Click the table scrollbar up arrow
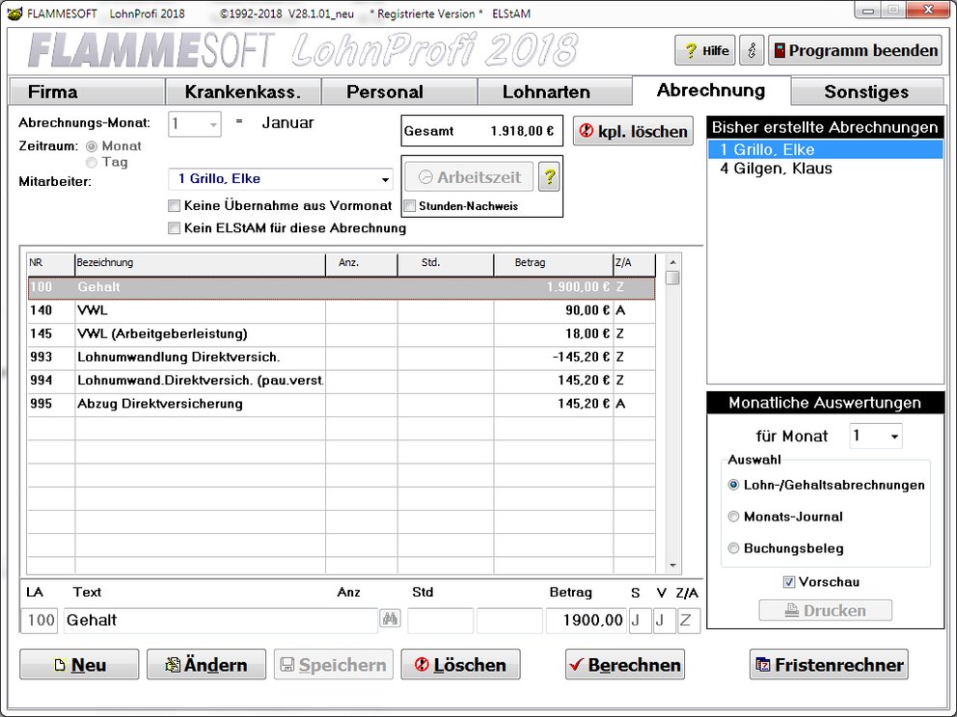The width and height of the screenshot is (957, 717). point(672,262)
